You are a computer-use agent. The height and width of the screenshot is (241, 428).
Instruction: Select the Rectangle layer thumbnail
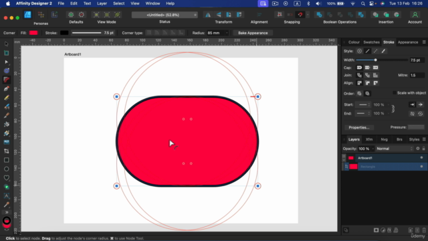coord(354,167)
